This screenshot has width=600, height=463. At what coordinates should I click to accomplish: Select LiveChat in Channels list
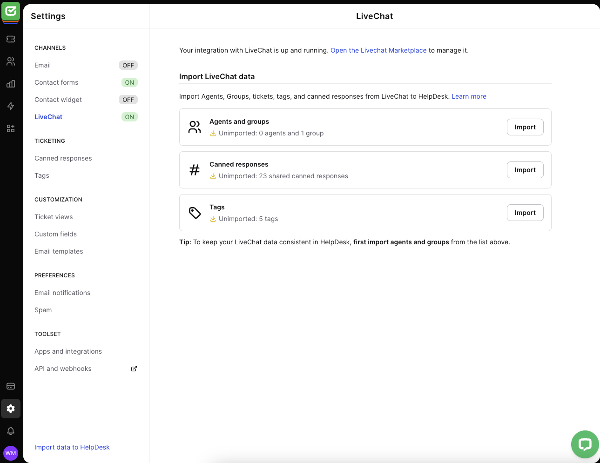tap(48, 117)
